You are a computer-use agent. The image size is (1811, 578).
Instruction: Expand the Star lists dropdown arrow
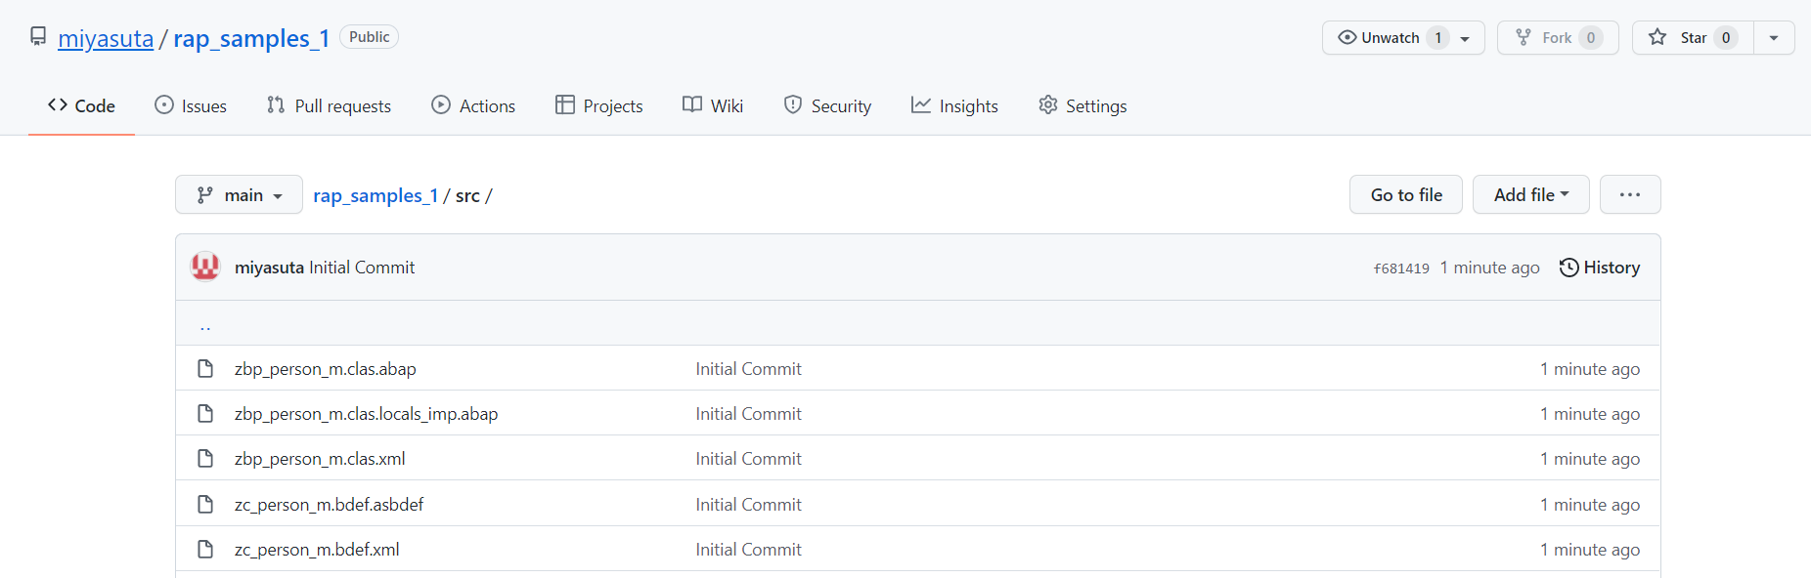click(1774, 38)
